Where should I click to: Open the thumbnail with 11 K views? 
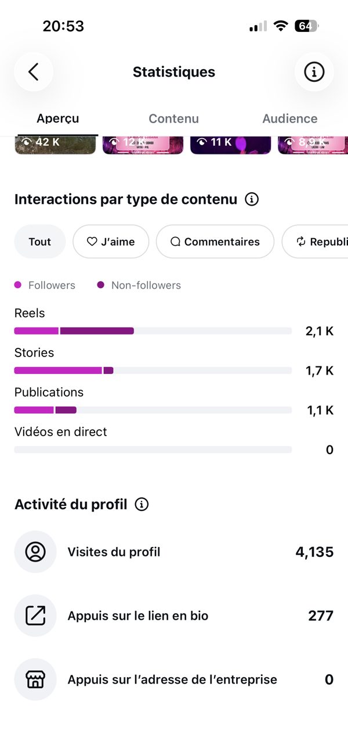(x=231, y=145)
